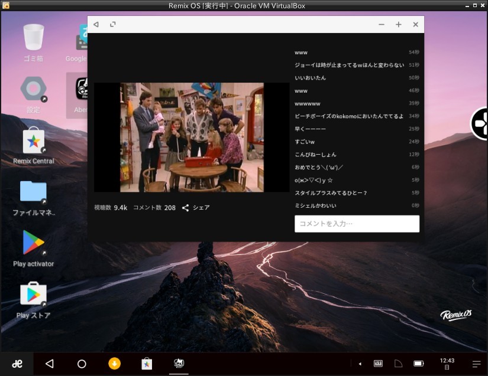Click the VirtualBox window title icon
488x376 pixels.
[x=5, y=5]
